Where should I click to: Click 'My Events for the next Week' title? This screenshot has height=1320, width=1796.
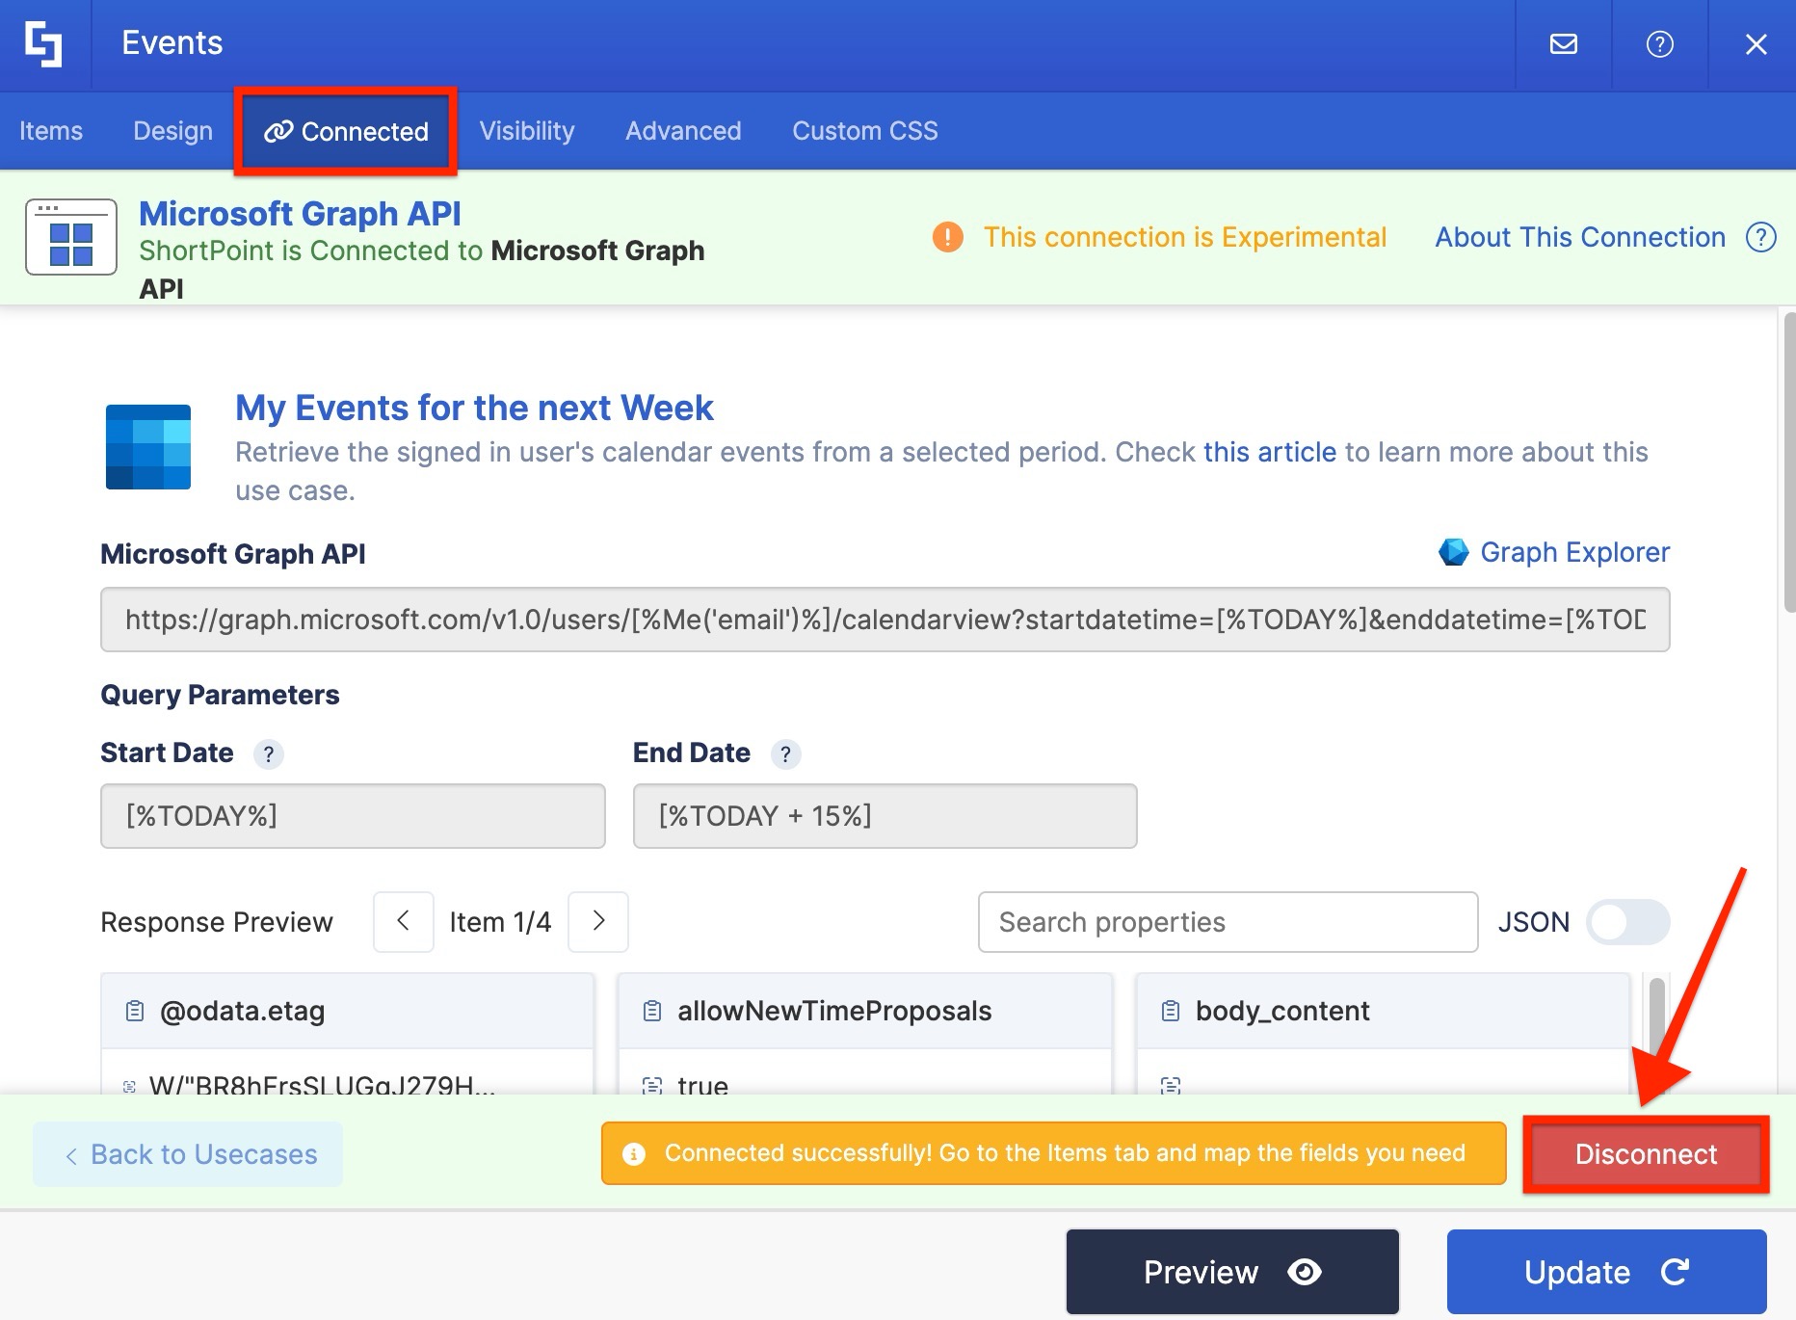pyautogui.click(x=474, y=408)
